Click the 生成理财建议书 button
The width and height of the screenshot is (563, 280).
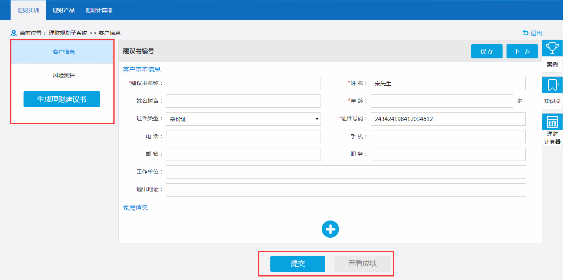[x=62, y=99]
